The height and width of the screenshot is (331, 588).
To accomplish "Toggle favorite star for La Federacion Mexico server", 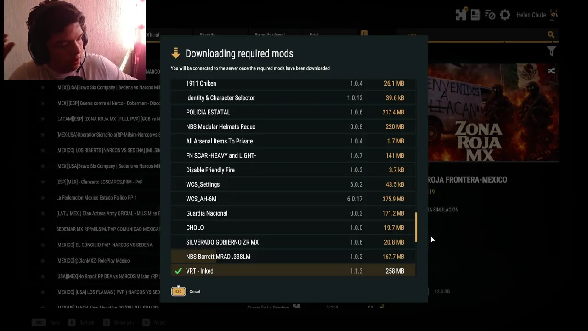I will point(43,198).
